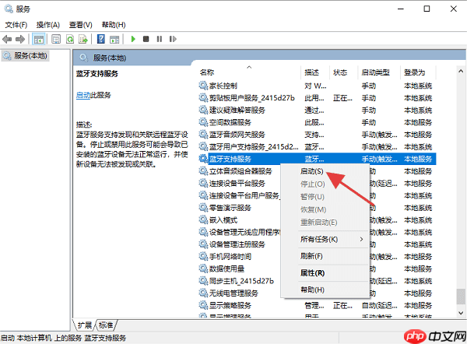The width and height of the screenshot is (467, 344).
Task: Sort by the 登录为 column header
Action: coord(418,72)
